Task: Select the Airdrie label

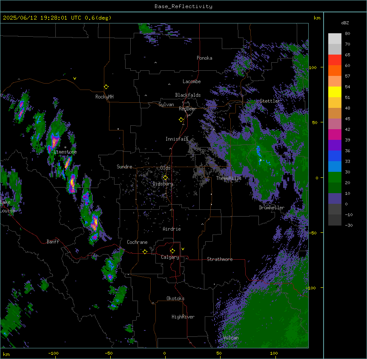Action: (x=172, y=229)
